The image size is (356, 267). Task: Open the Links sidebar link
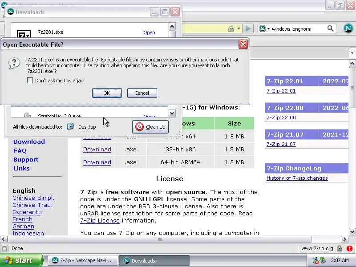pyautogui.click(x=21, y=169)
